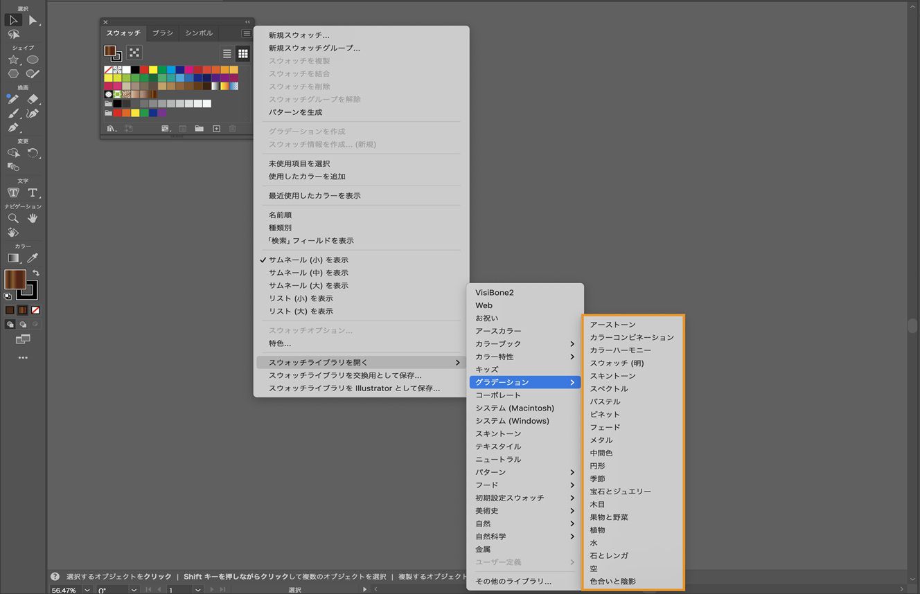Open the zoom level dropdown

click(87, 590)
